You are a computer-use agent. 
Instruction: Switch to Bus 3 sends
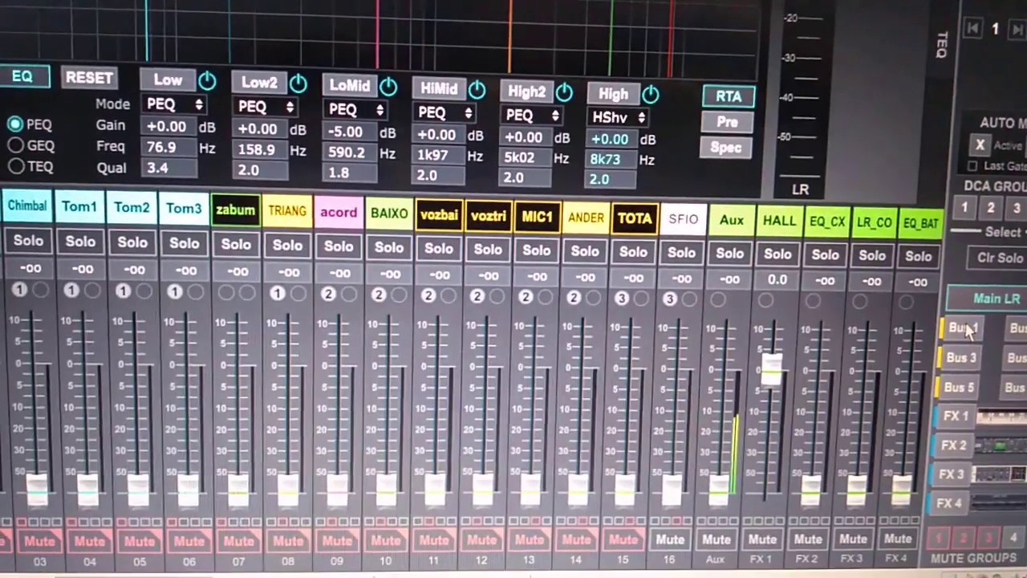960,358
